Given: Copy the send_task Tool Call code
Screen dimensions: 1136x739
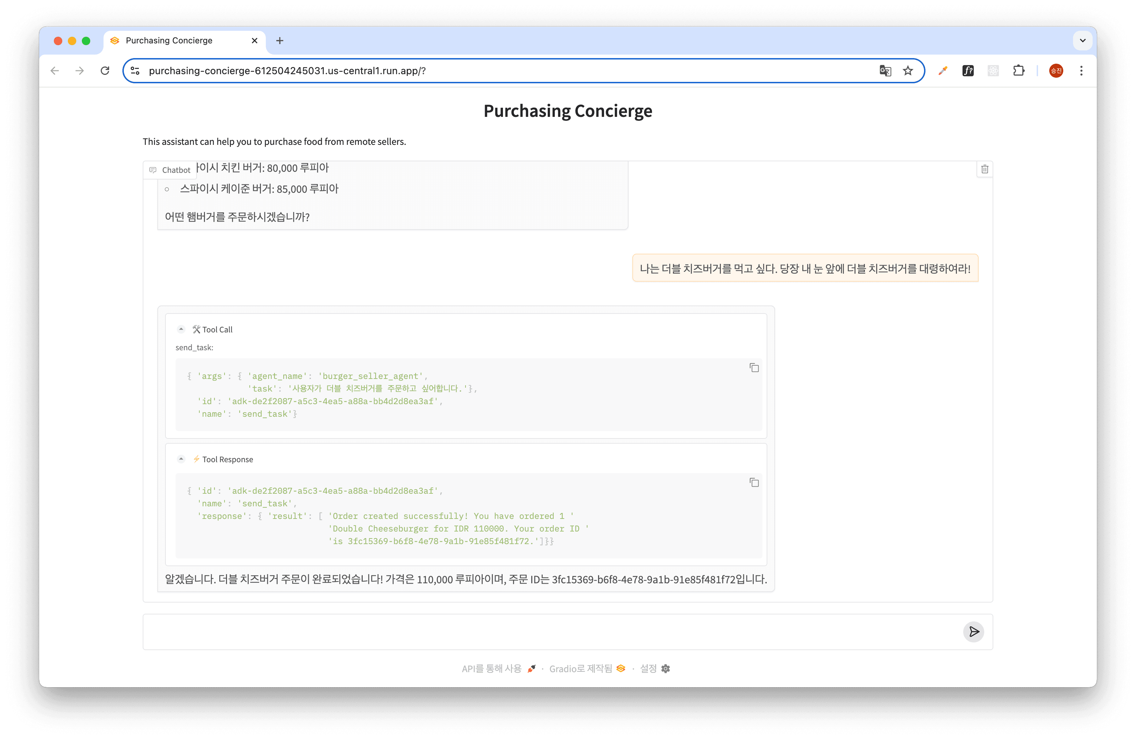Looking at the screenshot, I should point(754,368).
